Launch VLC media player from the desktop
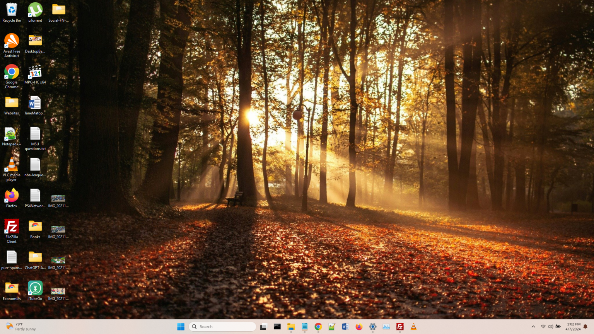Screen dimensions: 594x334 click(12, 165)
